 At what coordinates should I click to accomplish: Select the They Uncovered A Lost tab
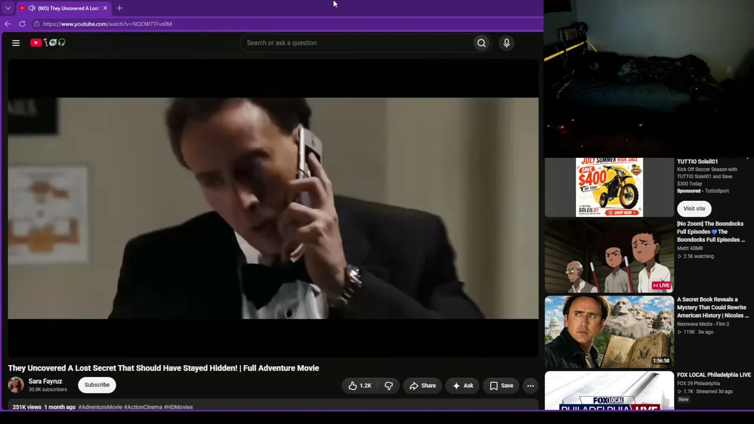(63, 8)
